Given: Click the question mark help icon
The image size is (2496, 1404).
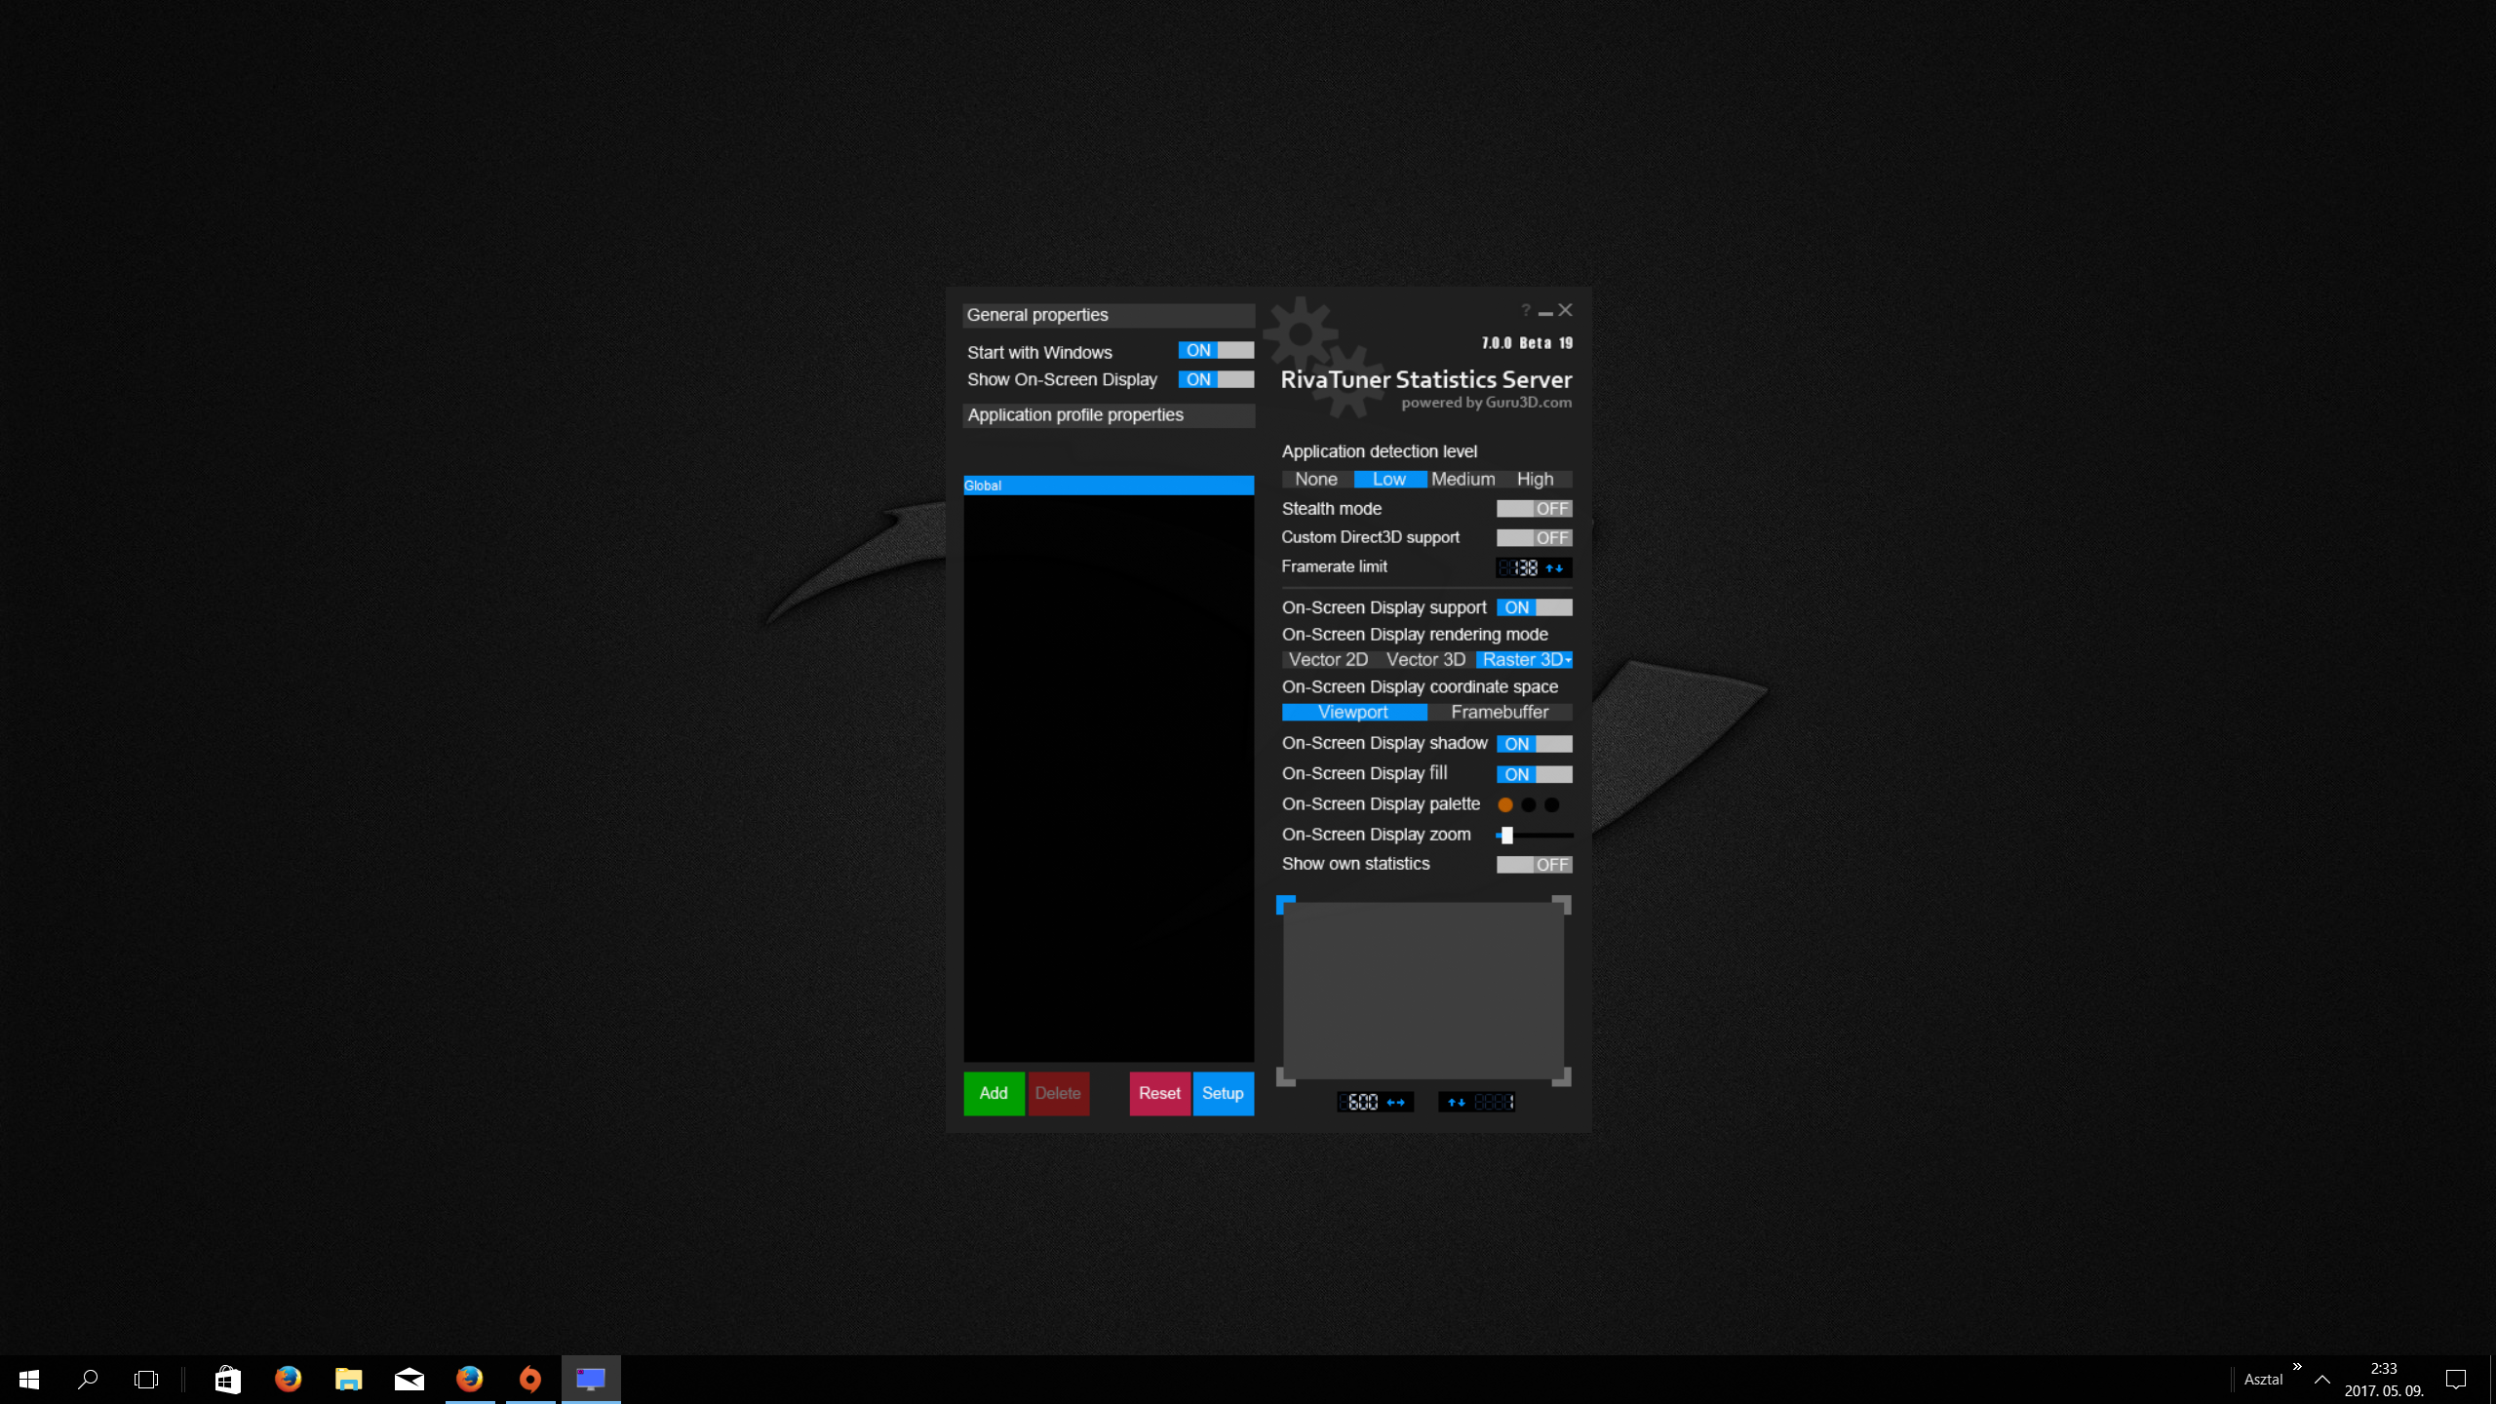Looking at the screenshot, I should pos(1526,310).
